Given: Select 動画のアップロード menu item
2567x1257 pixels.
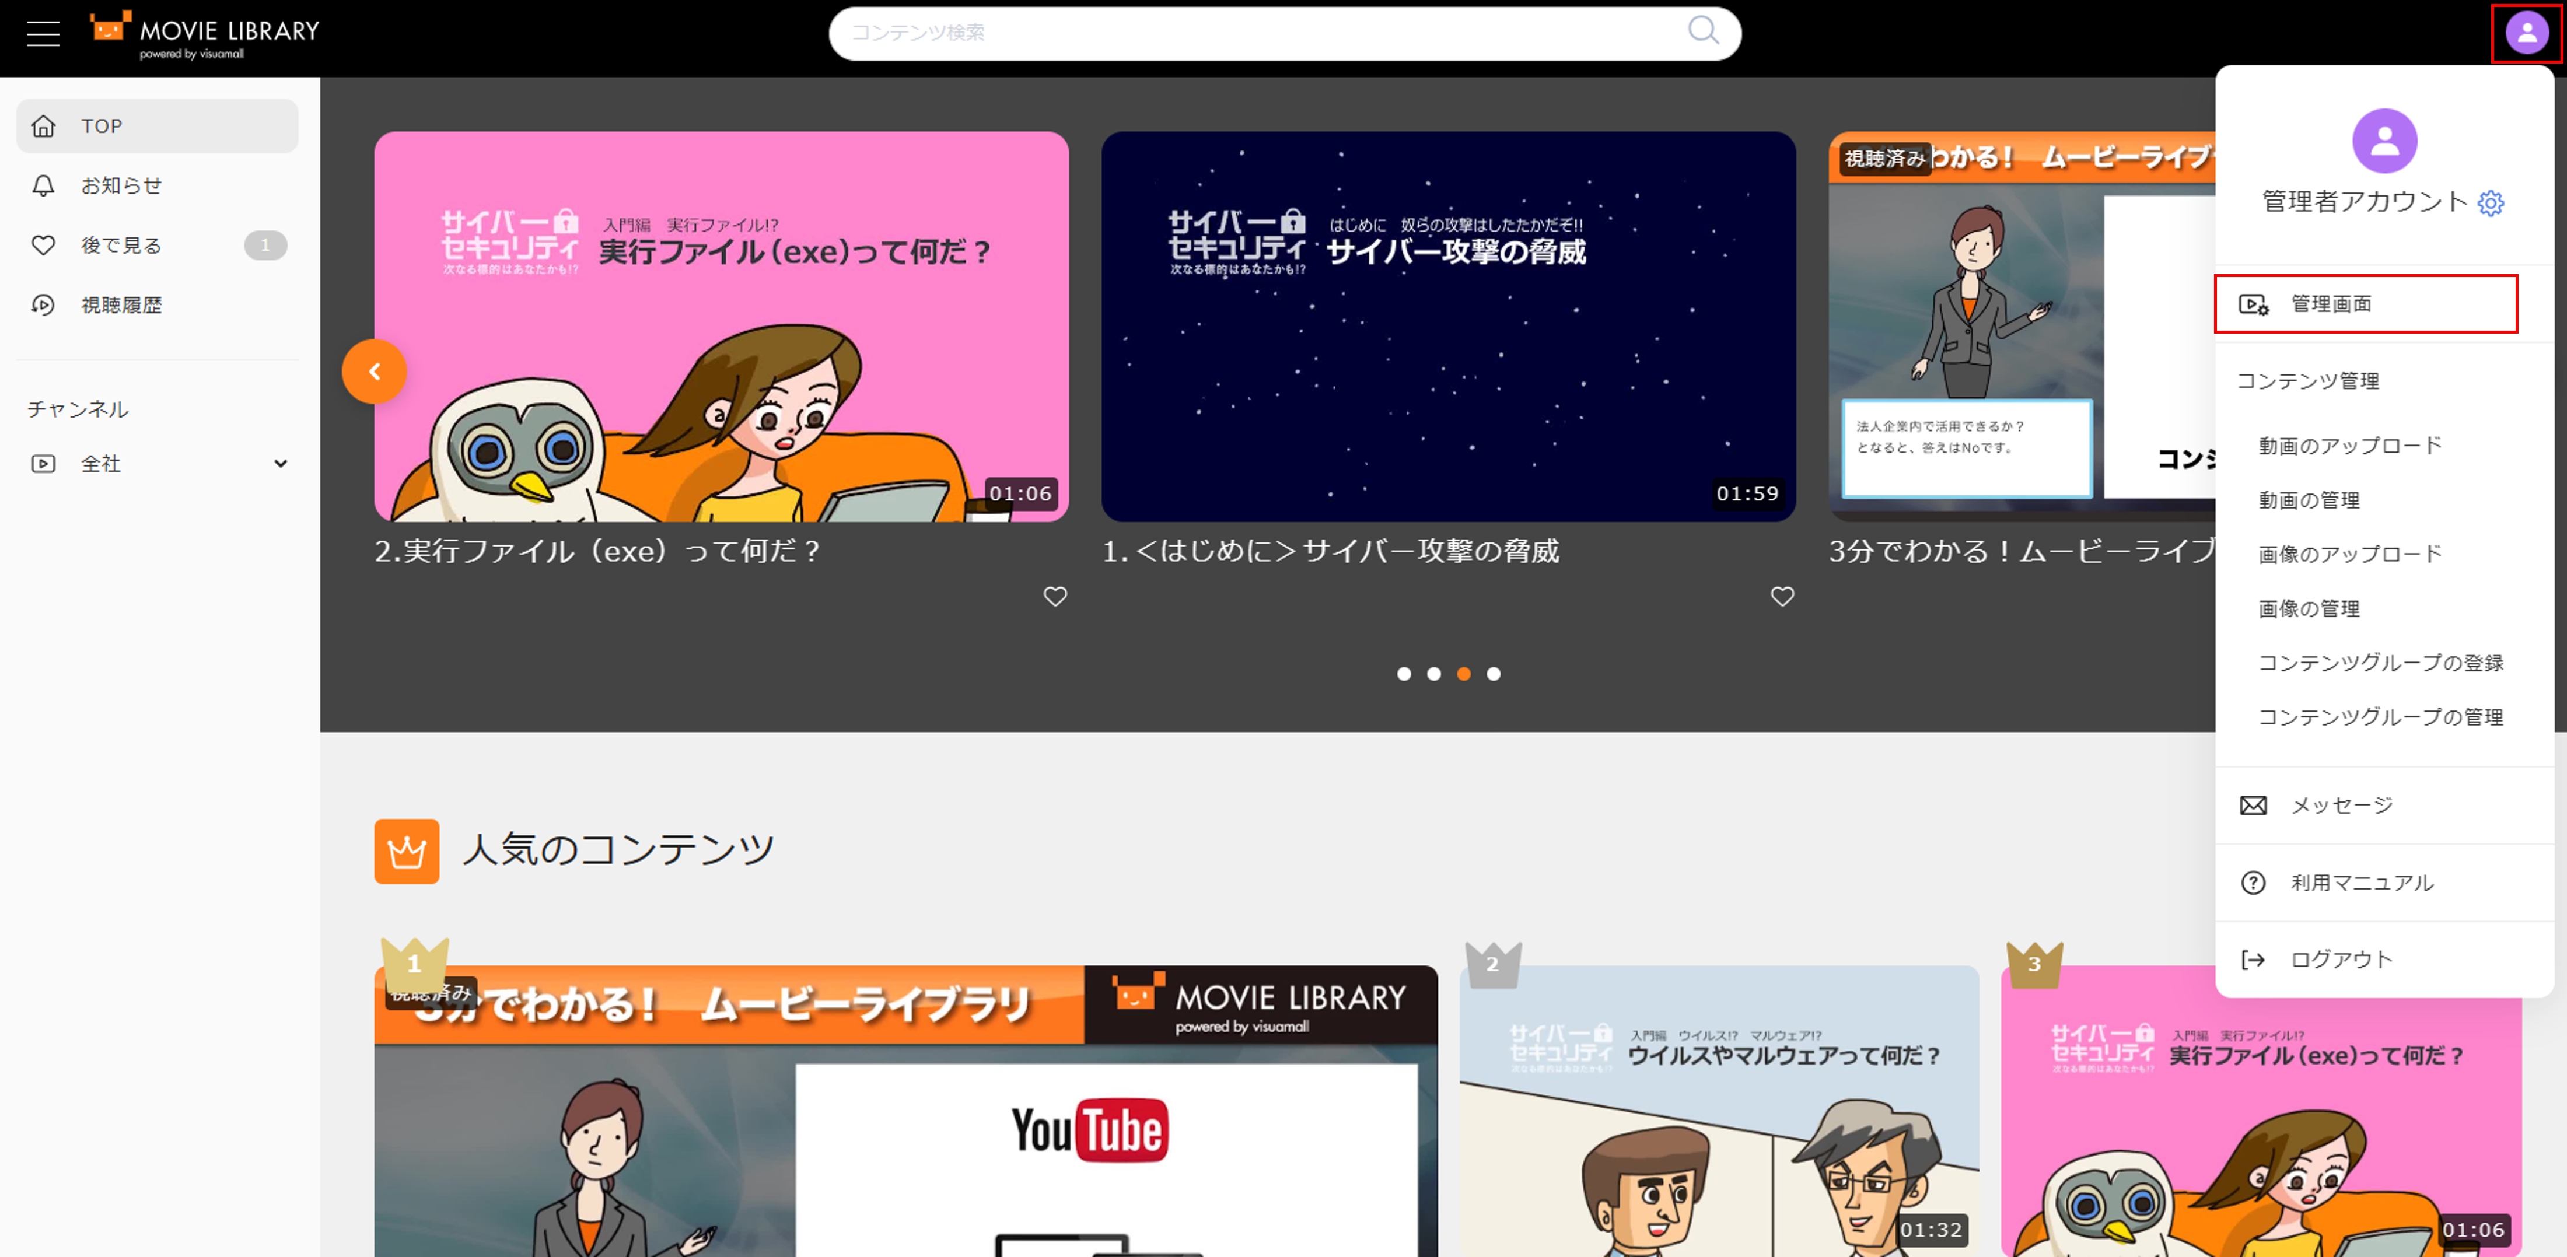Looking at the screenshot, I should (x=2350, y=445).
